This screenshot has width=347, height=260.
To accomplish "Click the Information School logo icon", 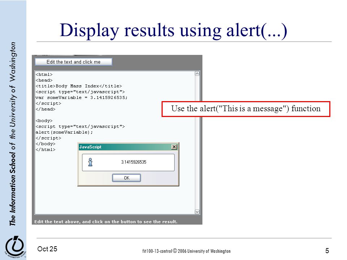I will click(14, 247).
